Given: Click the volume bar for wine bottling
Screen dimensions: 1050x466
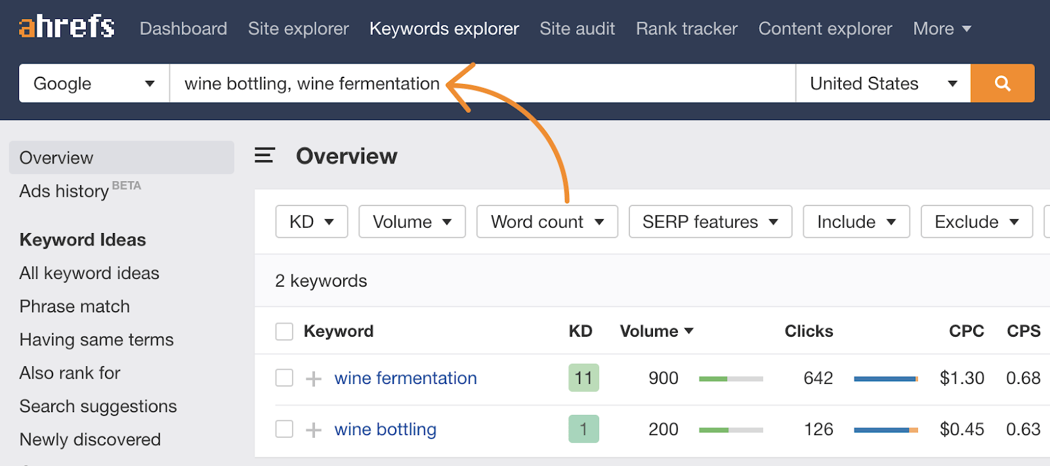Looking at the screenshot, I should [x=731, y=430].
